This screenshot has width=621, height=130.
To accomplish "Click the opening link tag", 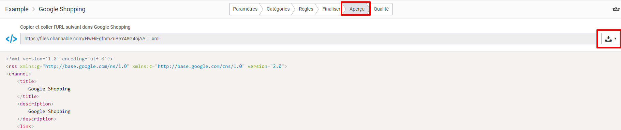I will 26,126.
